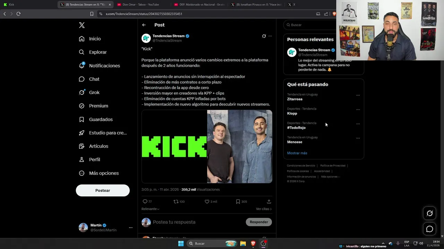
Task: Open options dots for #TodoRojo trend
Action: coord(358,124)
